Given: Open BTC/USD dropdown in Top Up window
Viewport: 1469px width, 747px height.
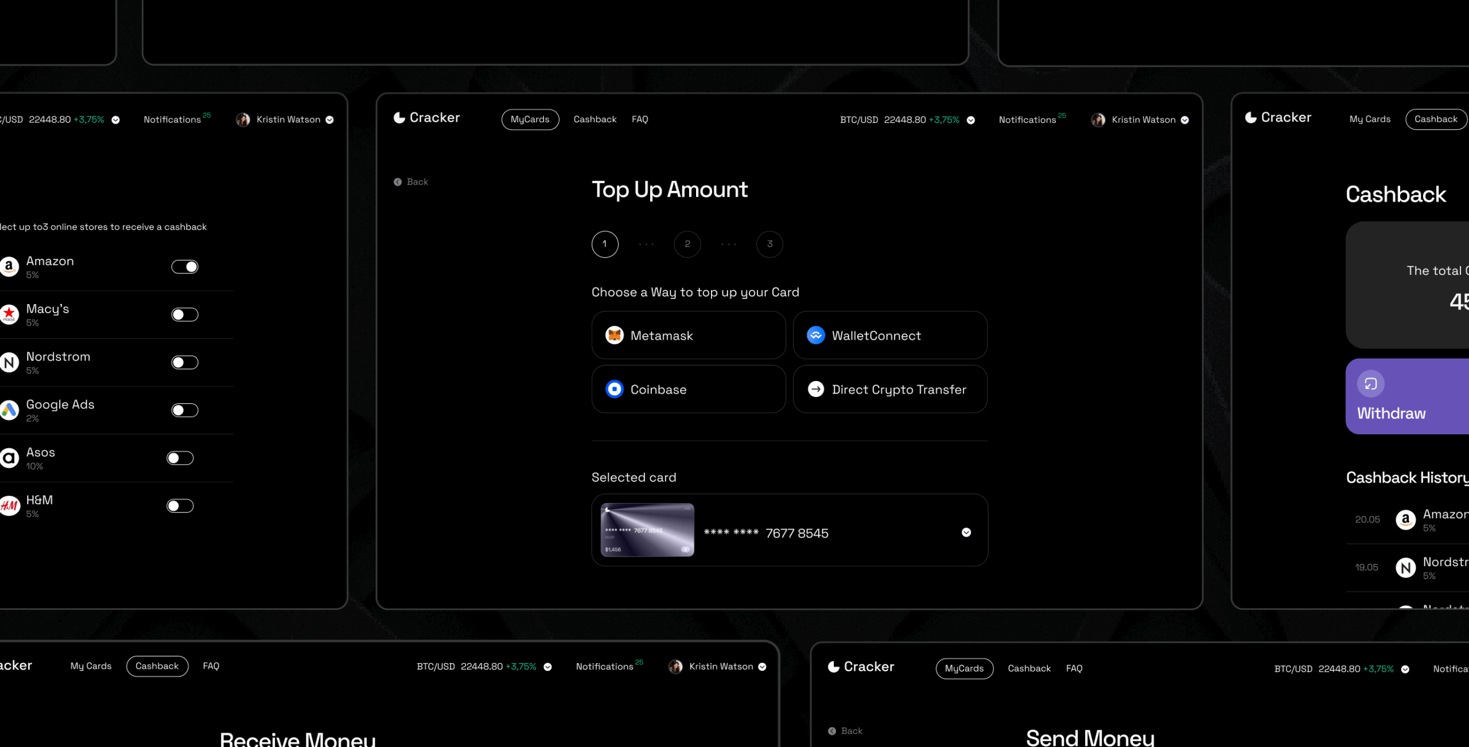Looking at the screenshot, I should pyautogui.click(x=971, y=120).
